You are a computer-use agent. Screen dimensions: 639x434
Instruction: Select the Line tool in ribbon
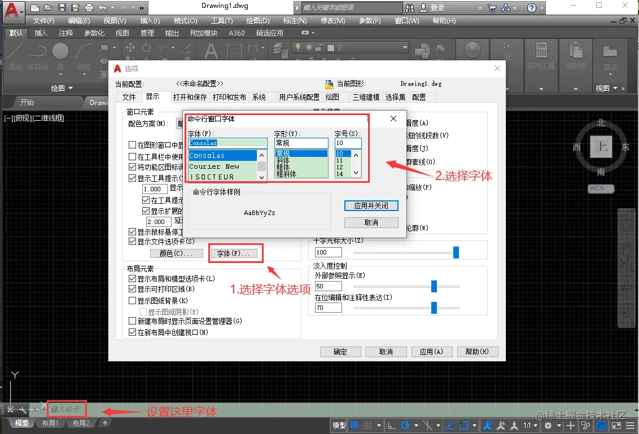coord(15,56)
